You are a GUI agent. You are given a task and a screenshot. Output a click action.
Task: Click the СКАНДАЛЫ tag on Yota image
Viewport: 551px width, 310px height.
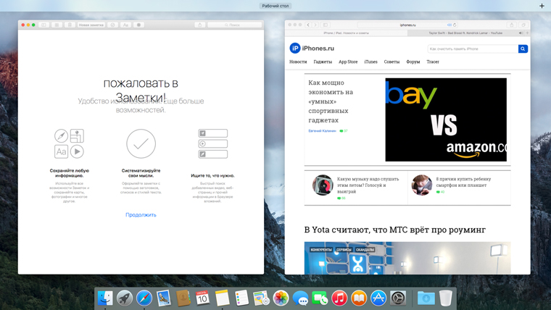[x=365, y=250]
